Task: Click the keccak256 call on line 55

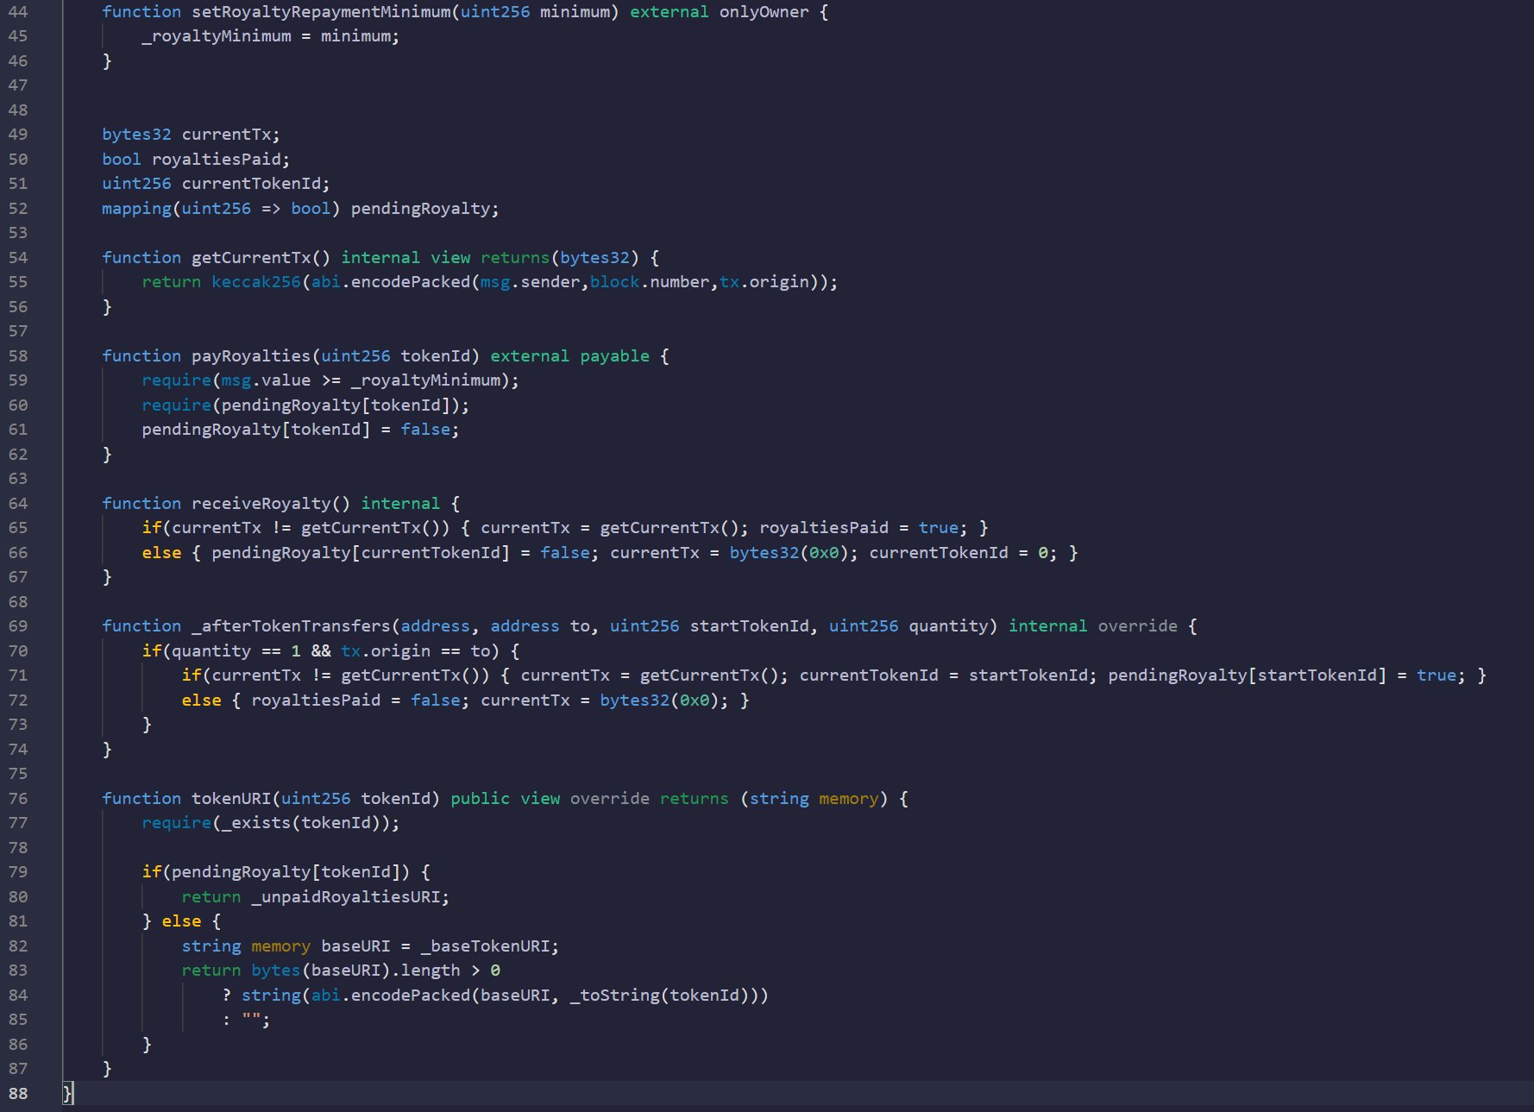Action: tap(256, 281)
